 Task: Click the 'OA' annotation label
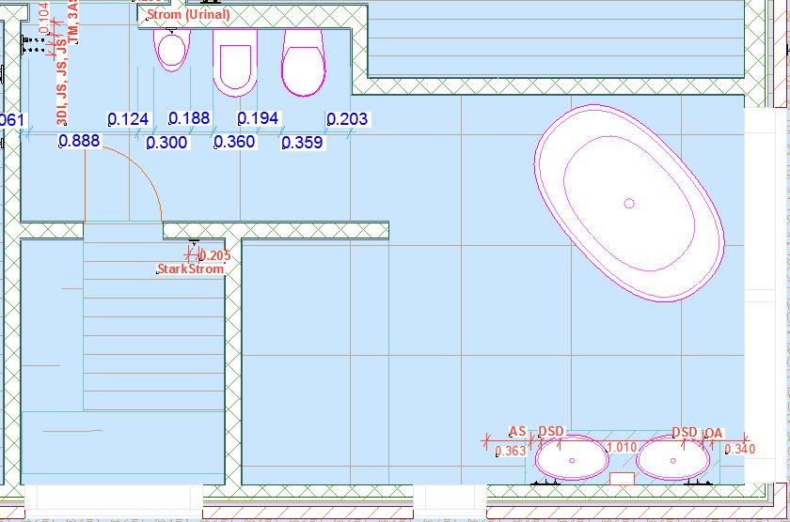point(714,432)
